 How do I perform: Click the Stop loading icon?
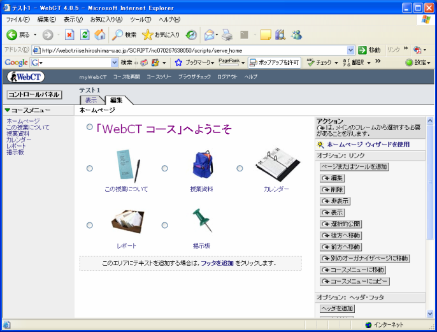coord(69,35)
